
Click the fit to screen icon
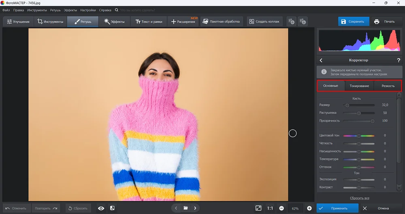(258, 208)
